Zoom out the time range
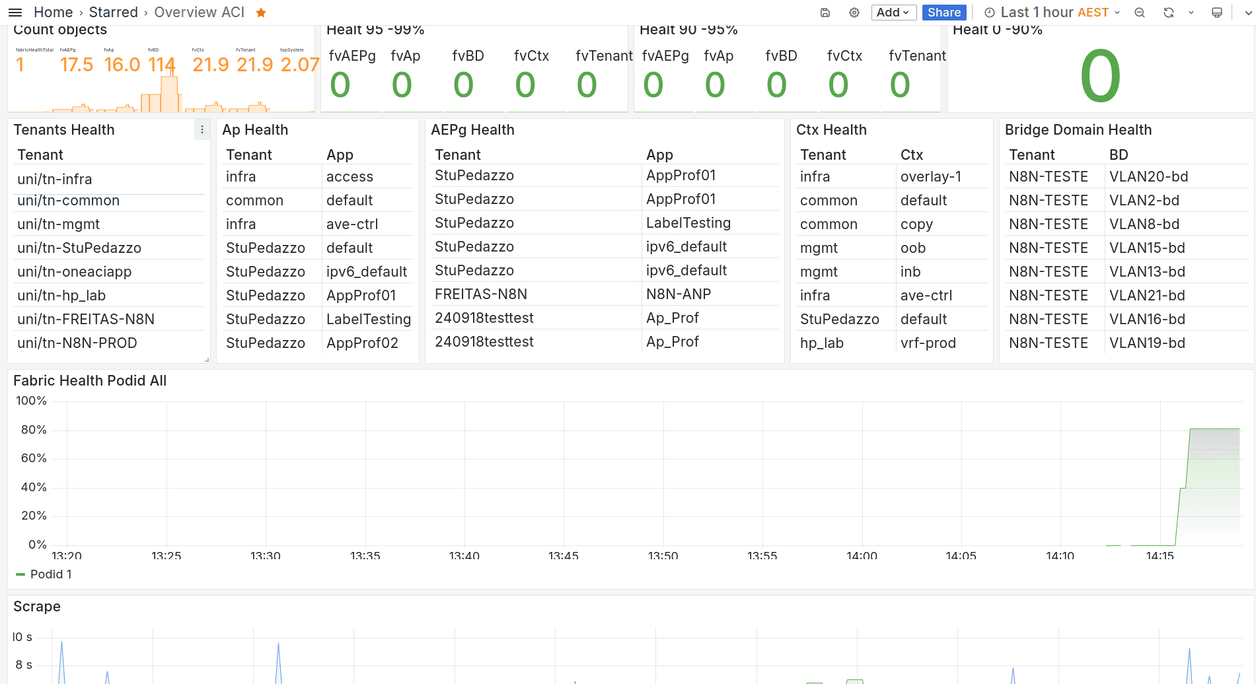Viewport: 1256px width, 684px height. click(x=1140, y=13)
